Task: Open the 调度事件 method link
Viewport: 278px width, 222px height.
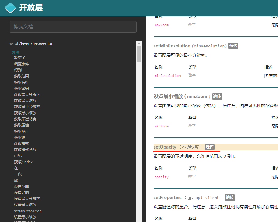Action: click(22, 64)
